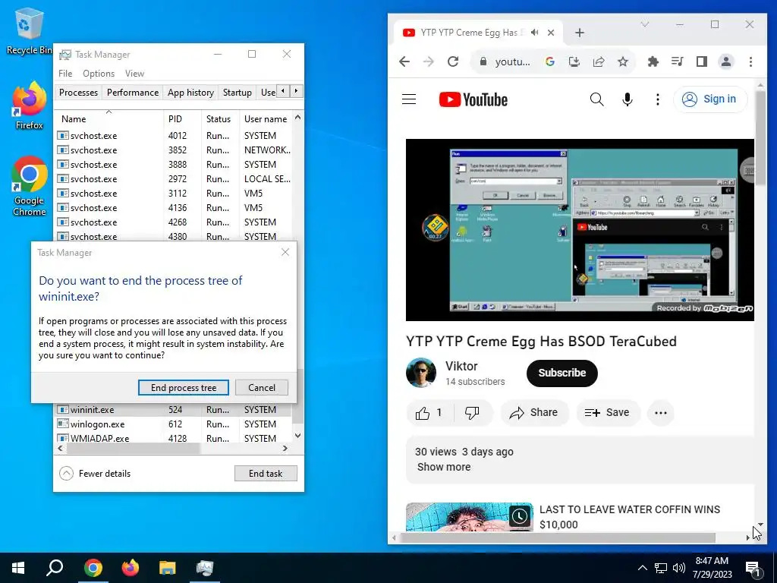Click the Google icon in address bar
777x583 pixels.
click(x=549, y=61)
